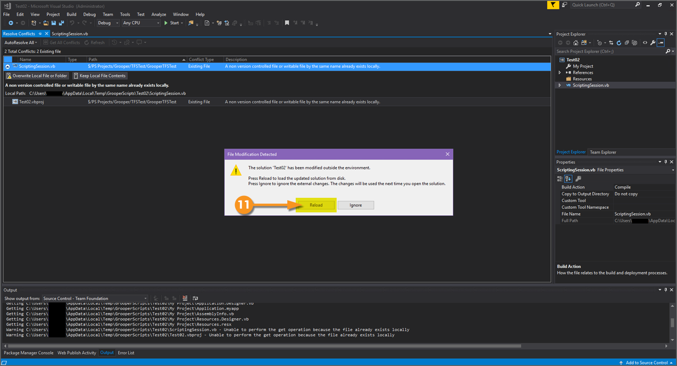Viewport: 677px width, 366px height.
Task: Click the Reload button in dialog
Action: pyautogui.click(x=316, y=205)
